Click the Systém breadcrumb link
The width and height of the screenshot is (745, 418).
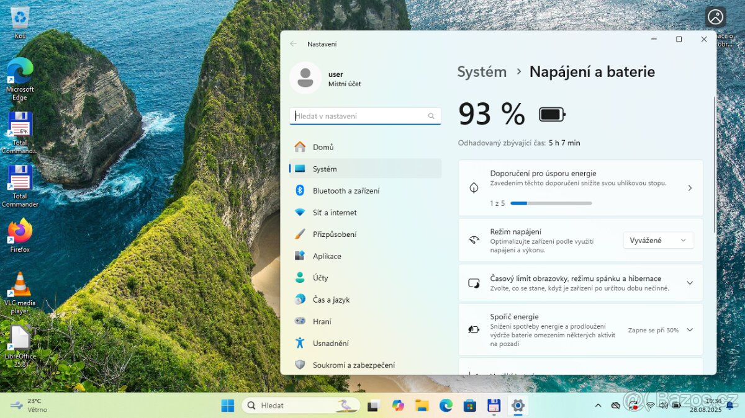coord(482,72)
